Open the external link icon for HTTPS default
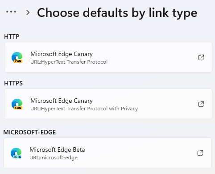The image size is (215, 174). tap(201, 104)
